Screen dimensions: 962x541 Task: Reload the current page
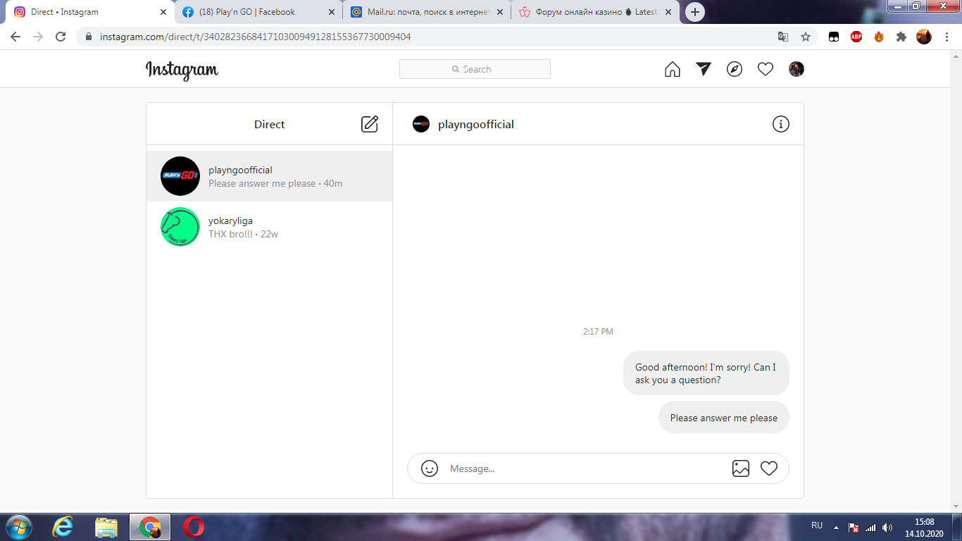click(x=61, y=37)
